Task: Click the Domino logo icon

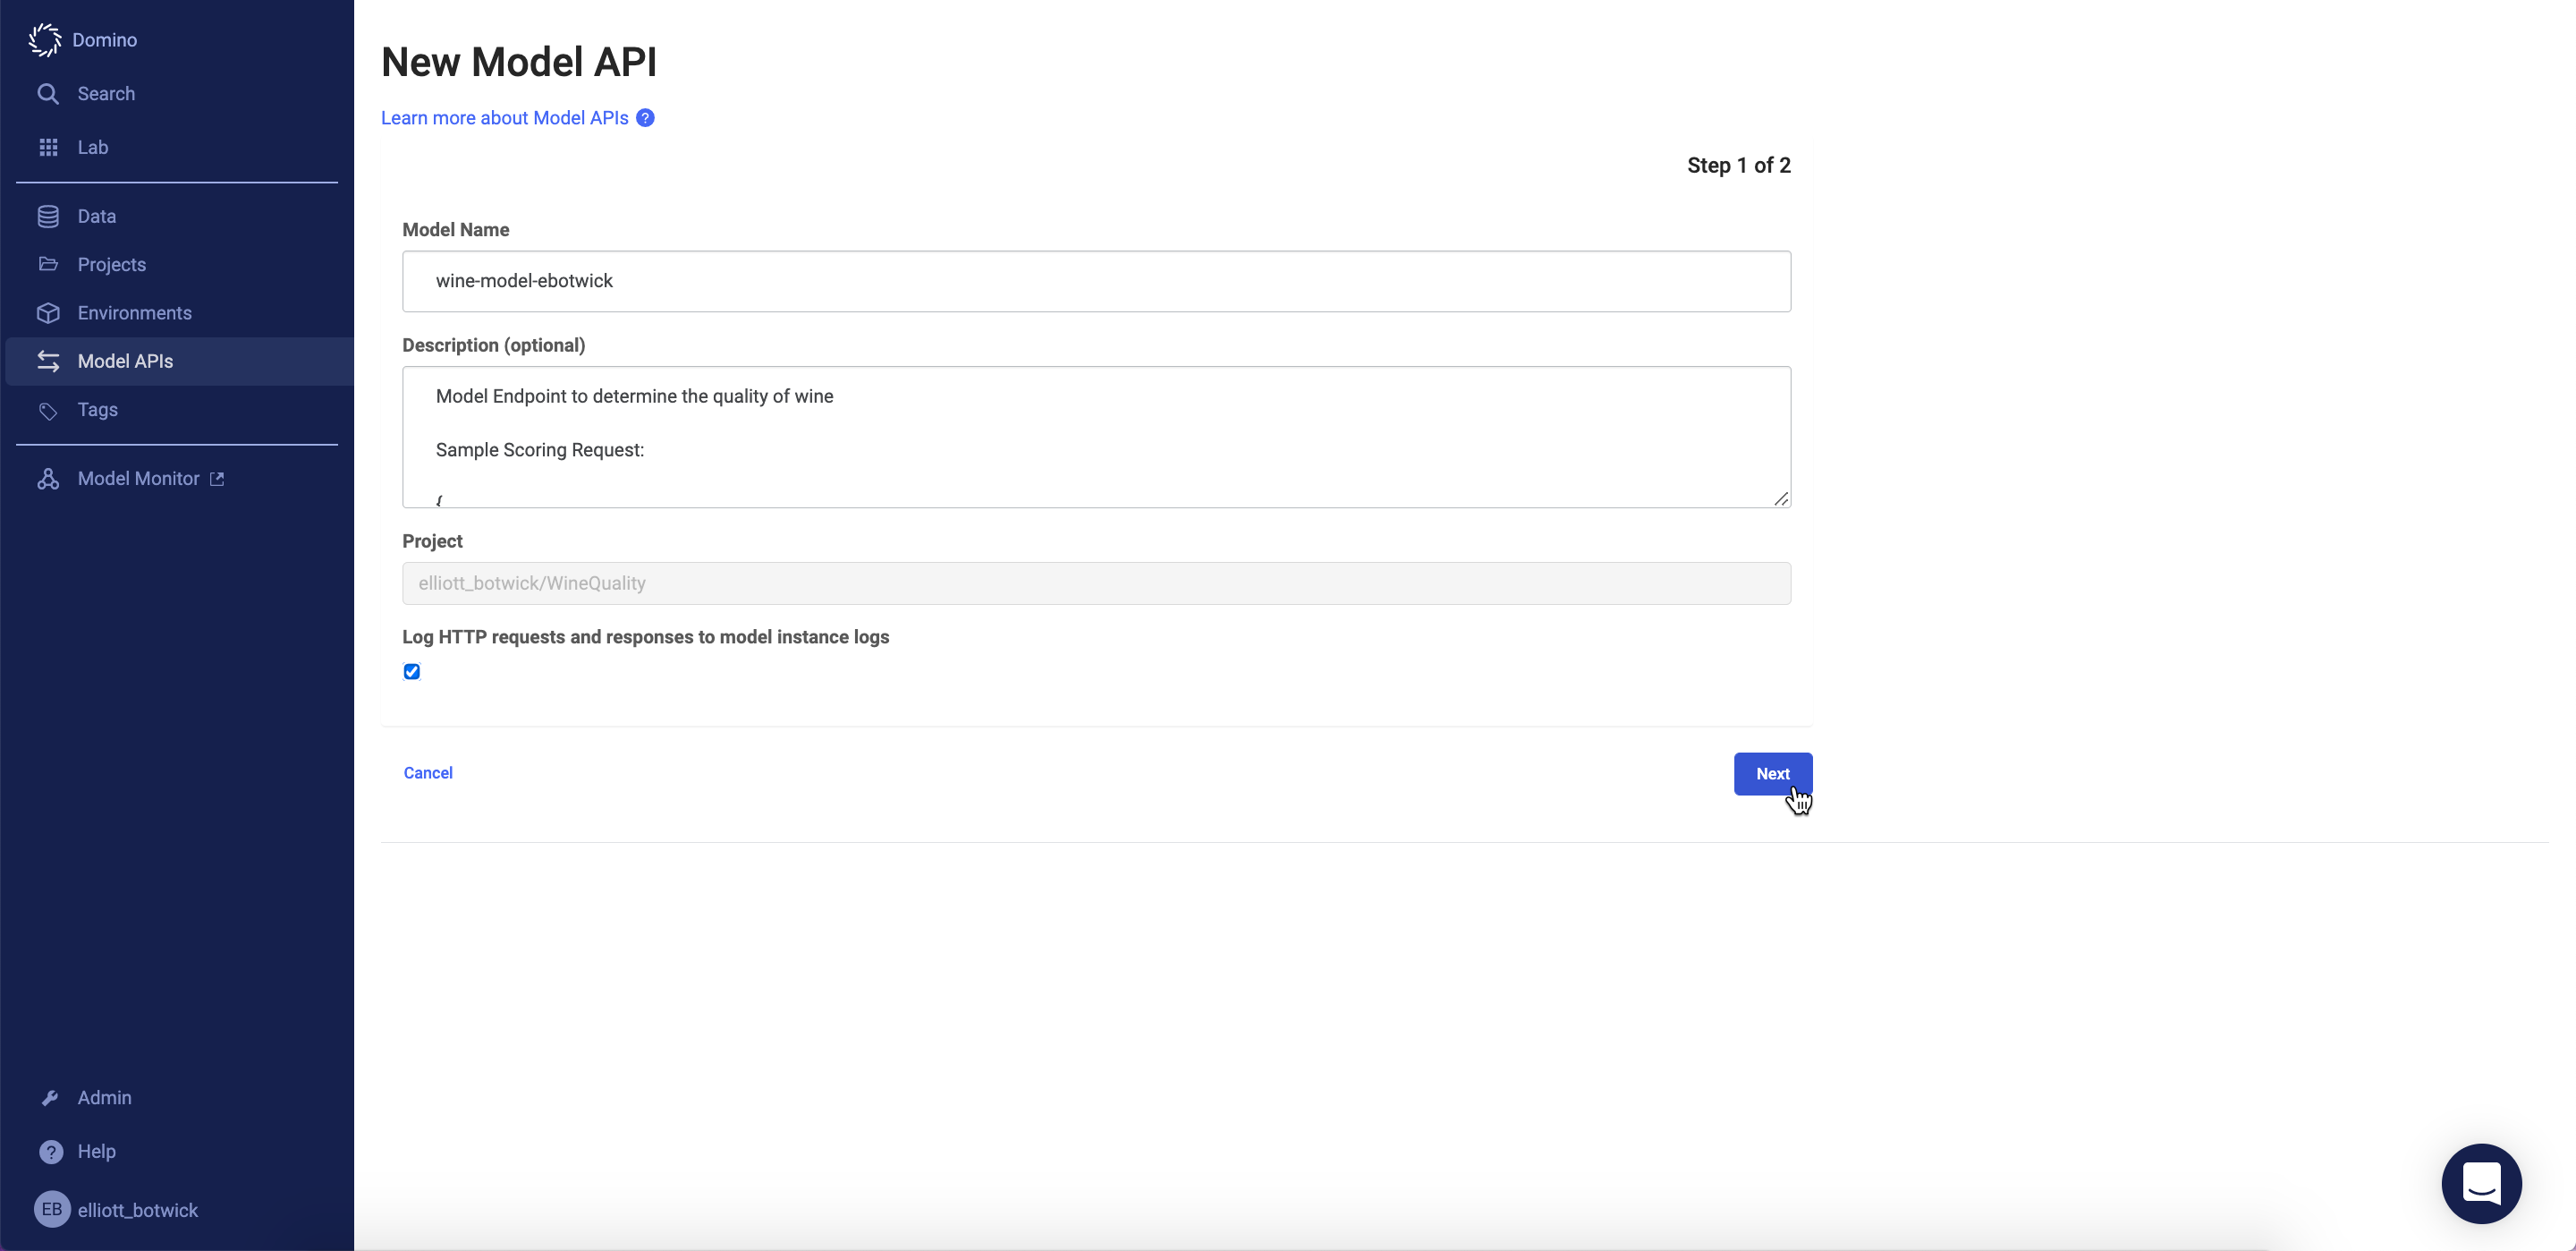Action: [x=44, y=40]
